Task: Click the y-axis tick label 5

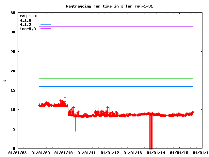Action: pos(14,129)
